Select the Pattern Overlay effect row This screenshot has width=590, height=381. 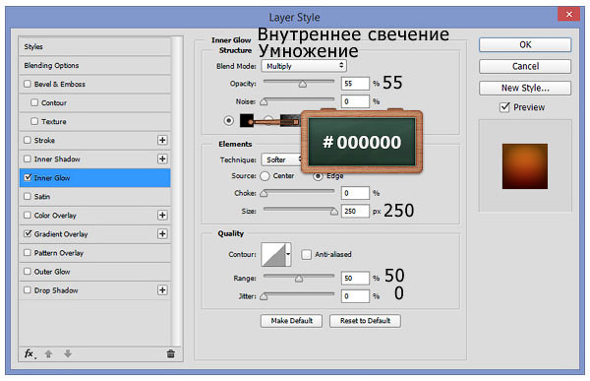point(94,252)
